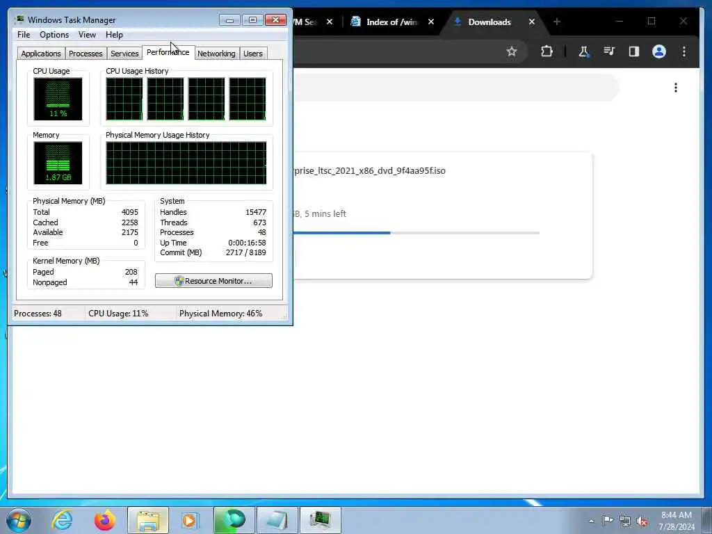712x534 pixels.
Task: Switch to the Applications tab
Action: pos(41,54)
